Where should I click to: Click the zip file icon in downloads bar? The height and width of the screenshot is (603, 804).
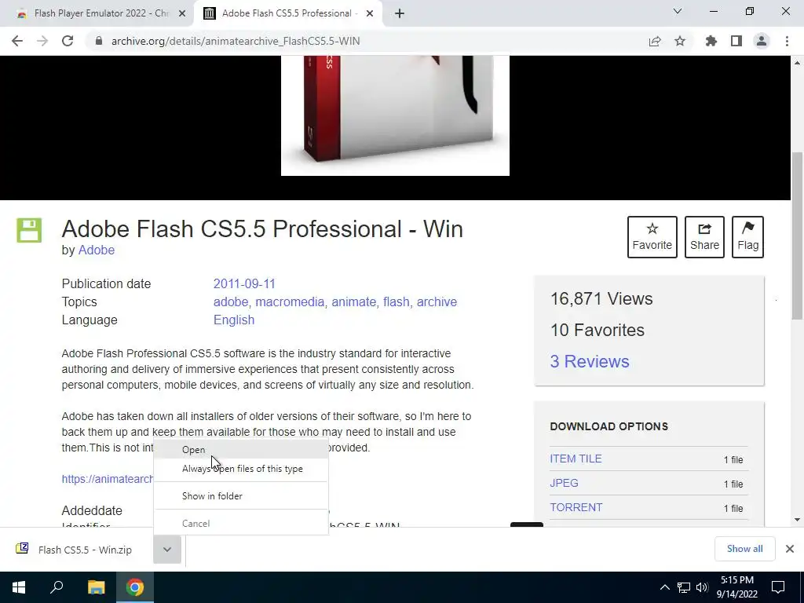coord(22,549)
